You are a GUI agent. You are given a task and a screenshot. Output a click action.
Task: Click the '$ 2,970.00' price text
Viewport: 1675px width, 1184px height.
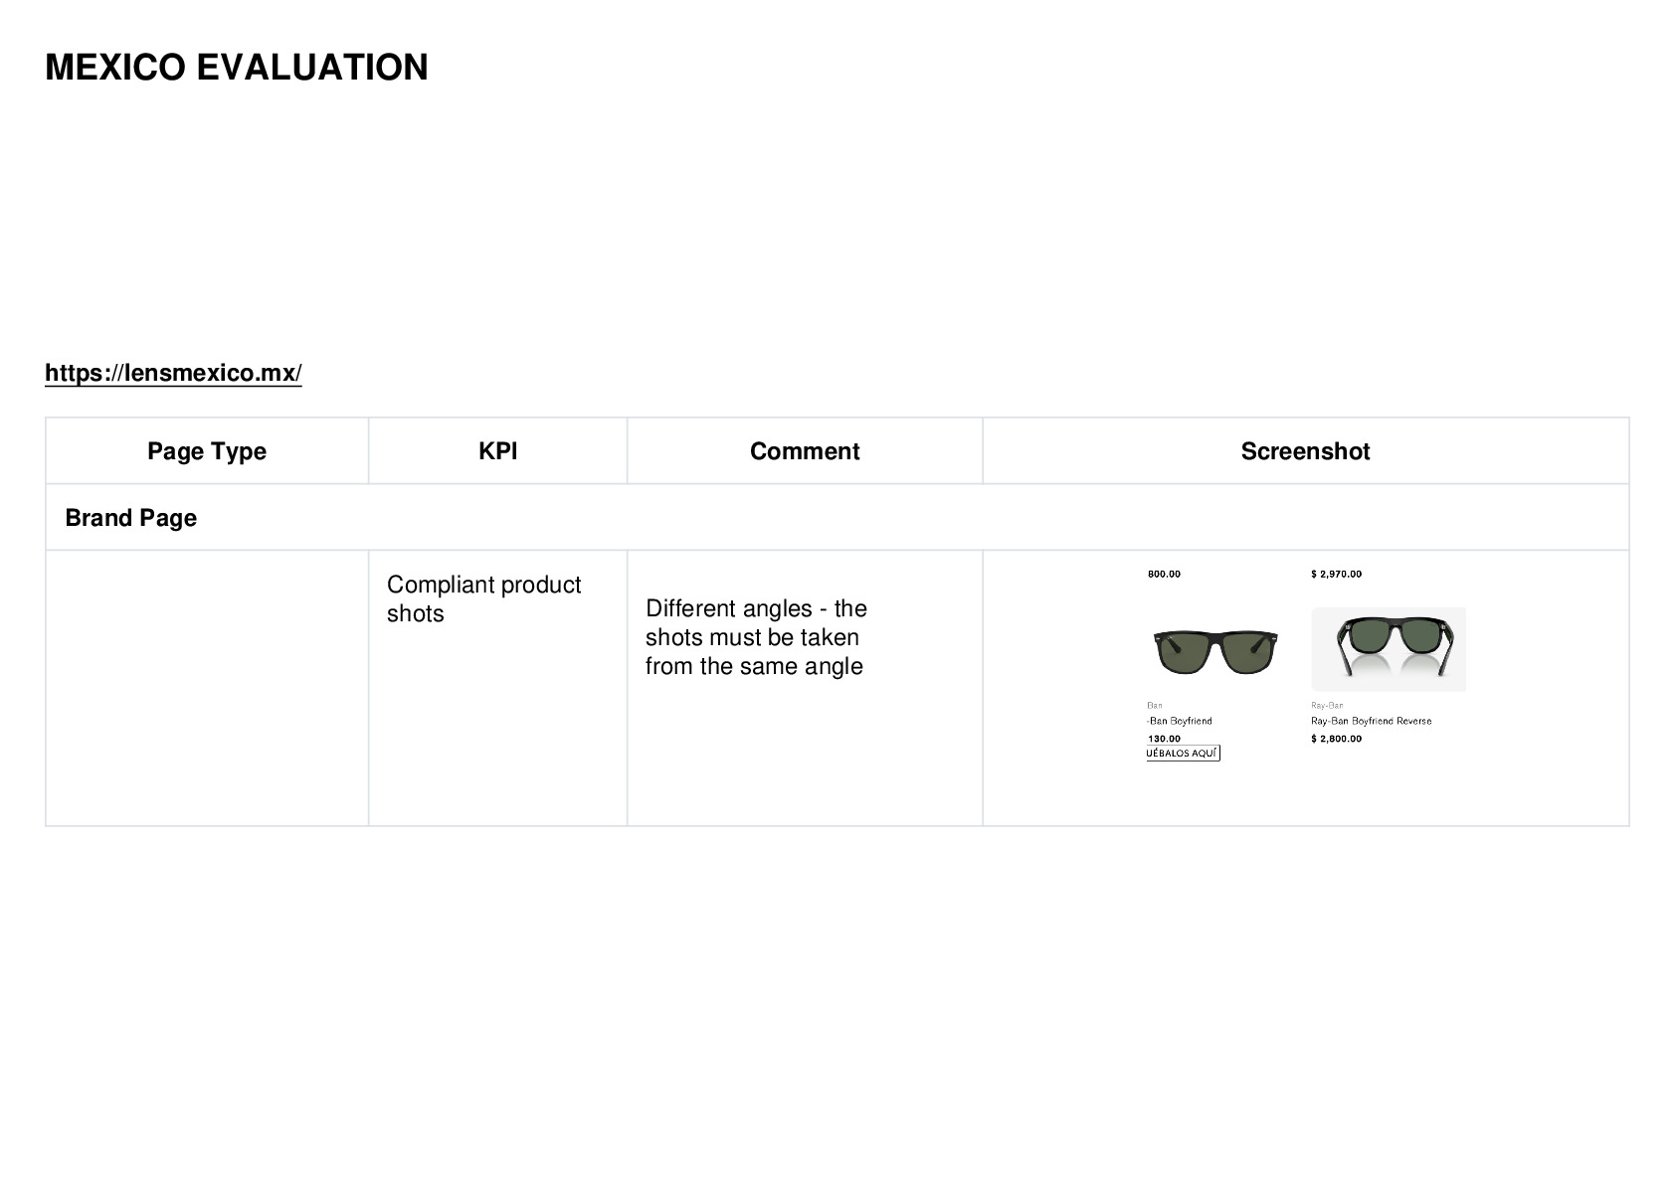[x=1336, y=574]
